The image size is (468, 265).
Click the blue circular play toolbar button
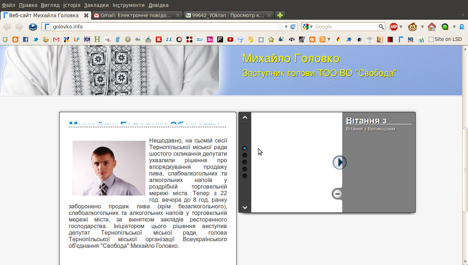(33, 27)
